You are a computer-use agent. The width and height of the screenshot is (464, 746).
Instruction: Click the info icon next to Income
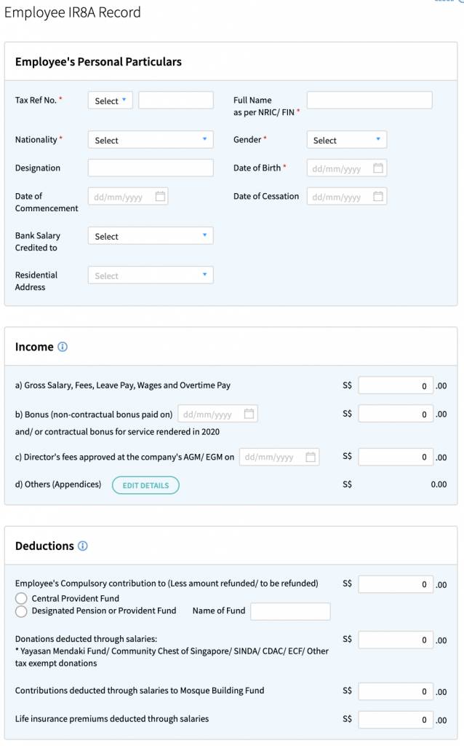tap(63, 347)
